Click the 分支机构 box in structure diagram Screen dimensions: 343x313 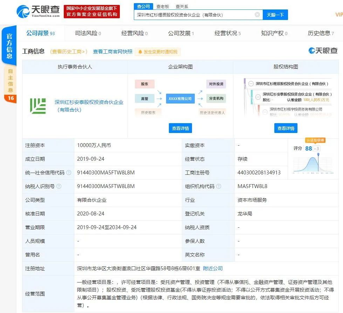pyautogui.click(x=216, y=98)
